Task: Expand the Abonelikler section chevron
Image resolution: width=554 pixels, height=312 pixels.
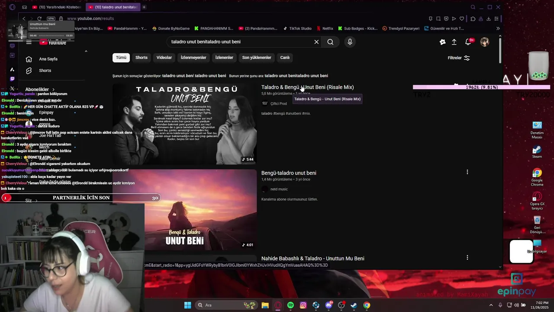Action: point(53,89)
